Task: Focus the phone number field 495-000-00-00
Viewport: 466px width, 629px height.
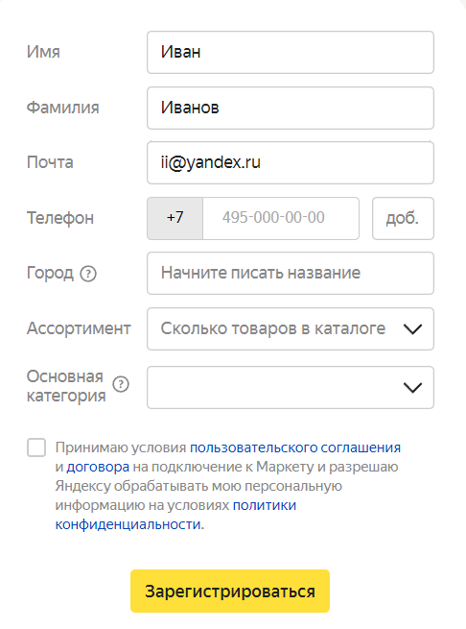Action: 281,218
